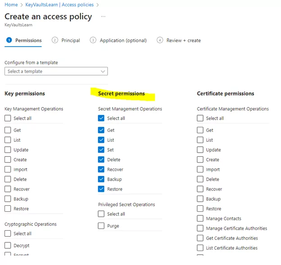This screenshot has width=281, height=265.
Task: Open KeyVaultsLearn Access policies breadcrumb
Action: coord(59,5)
